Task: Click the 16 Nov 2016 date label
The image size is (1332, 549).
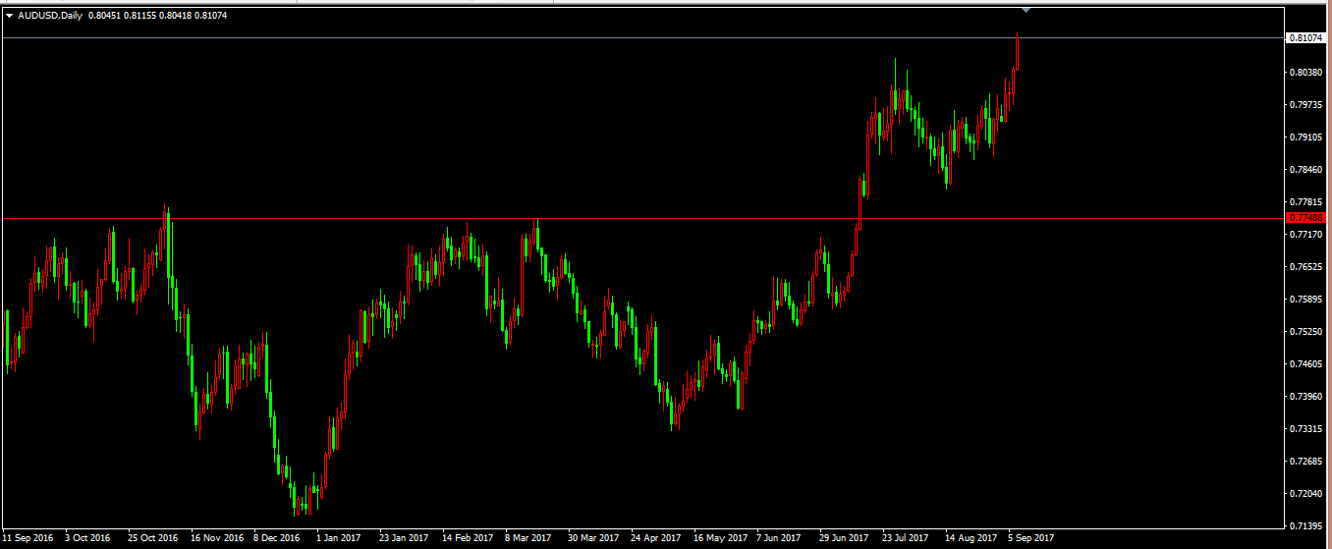Action: coord(216,538)
